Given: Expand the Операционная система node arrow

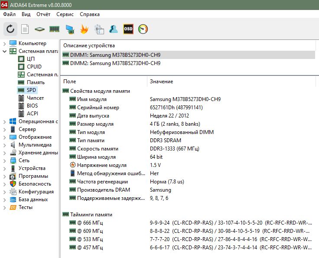Looking at the screenshot, I should (4, 122).
